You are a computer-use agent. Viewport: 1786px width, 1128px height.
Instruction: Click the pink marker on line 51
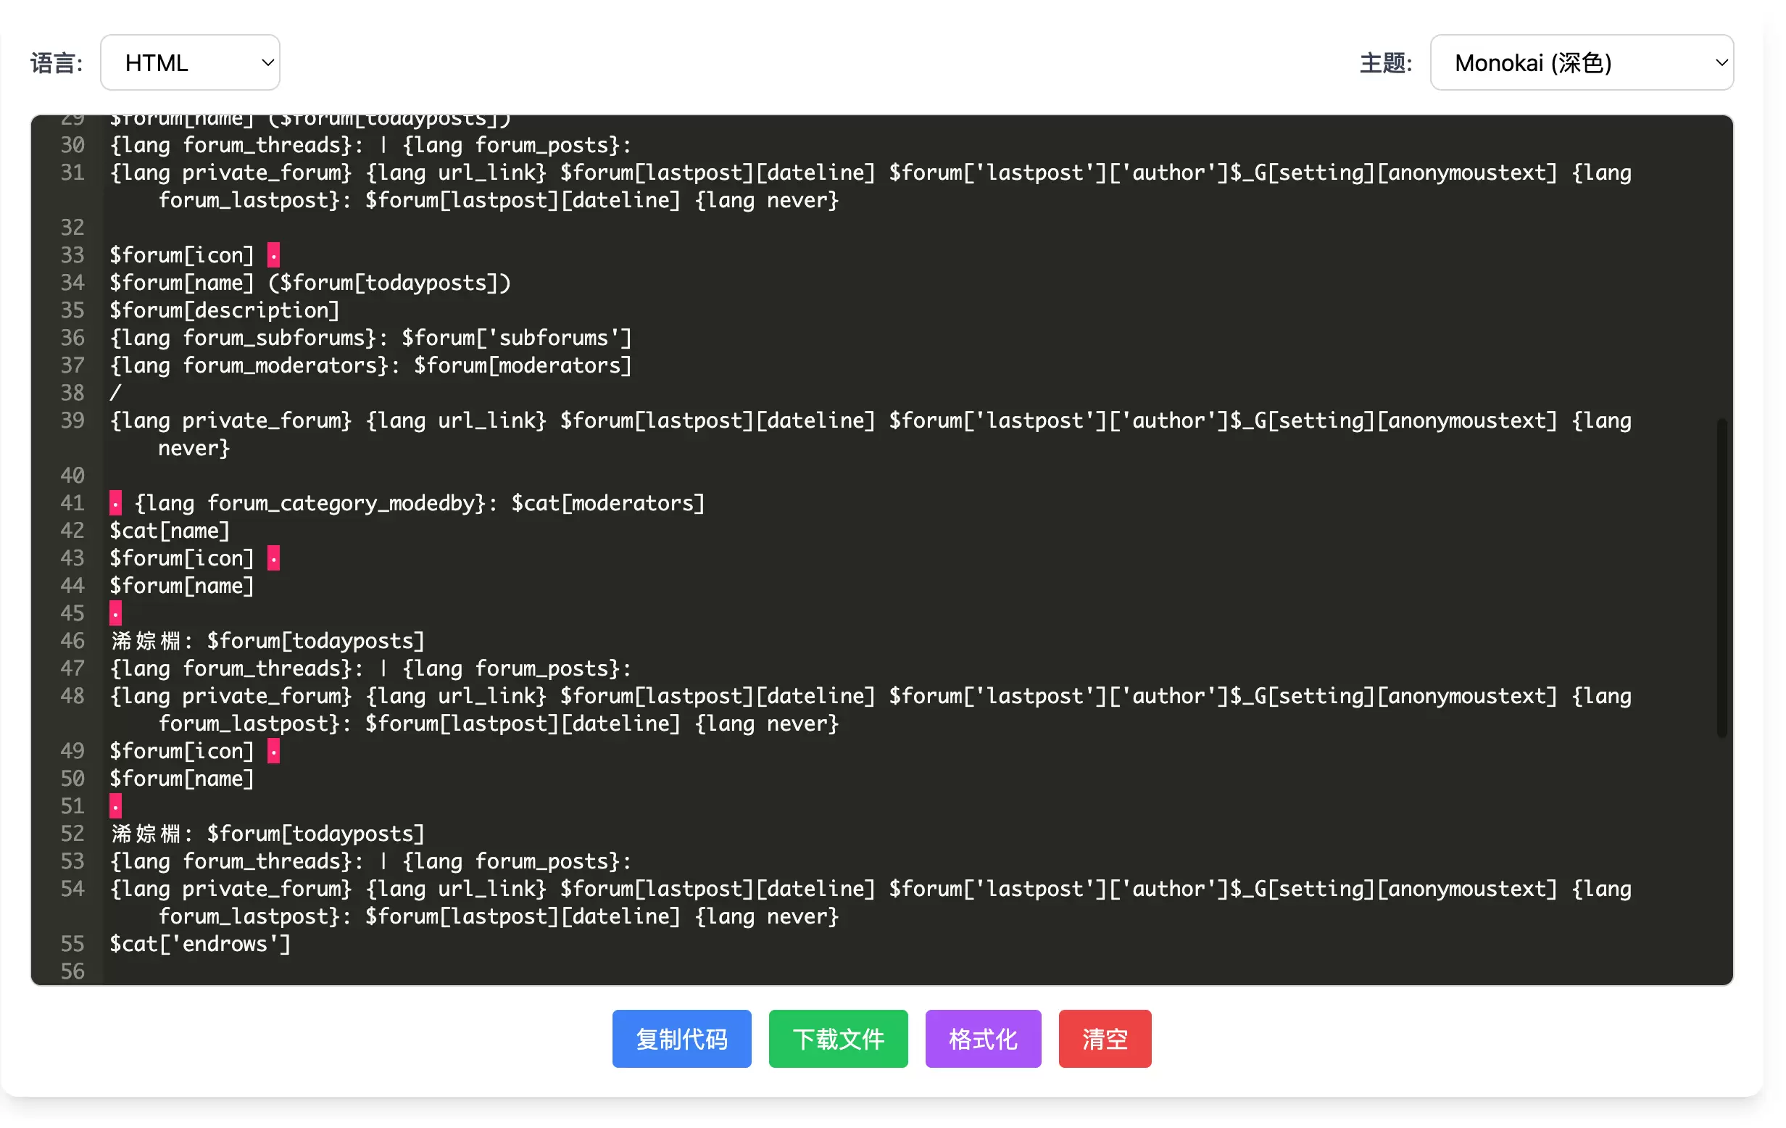click(x=116, y=805)
